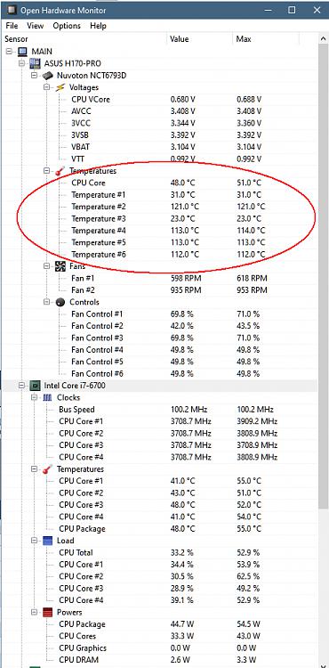Click the Controls sphere icon
This screenshot has height=668, width=329.
[60, 302]
